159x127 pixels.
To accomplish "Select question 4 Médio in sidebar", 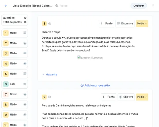I will click(15, 63).
